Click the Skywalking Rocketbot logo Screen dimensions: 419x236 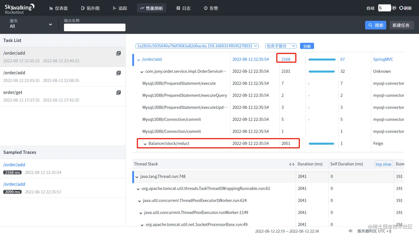19,9
